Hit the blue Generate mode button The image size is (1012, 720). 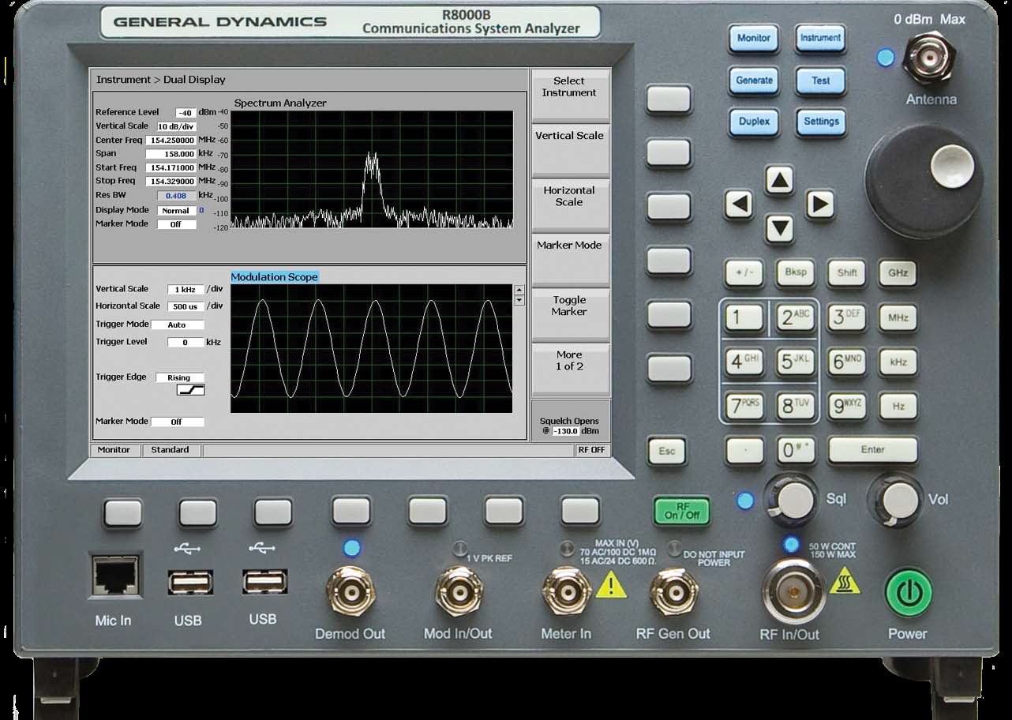(x=753, y=81)
